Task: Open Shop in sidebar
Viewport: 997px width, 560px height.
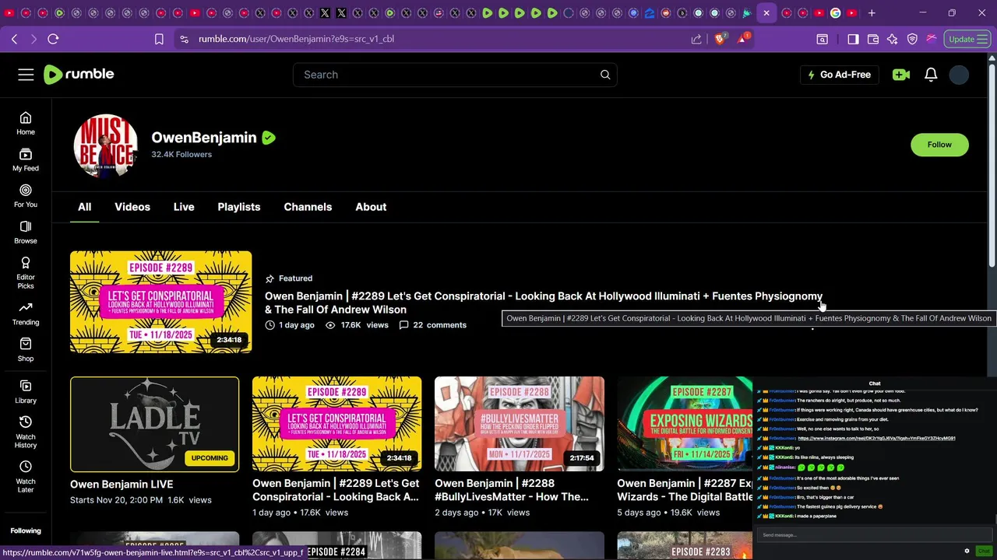Action: pos(26,350)
